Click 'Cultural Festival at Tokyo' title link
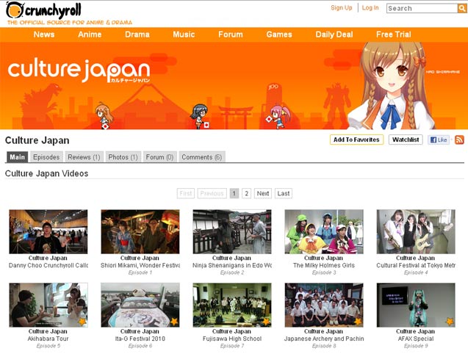Screen dimensions: 468x354 (x=416, y=265)
